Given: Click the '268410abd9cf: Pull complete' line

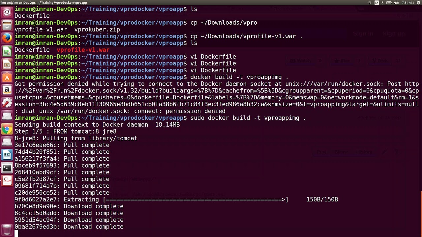Looking at the screenshot, I should [x=62, y=172].
